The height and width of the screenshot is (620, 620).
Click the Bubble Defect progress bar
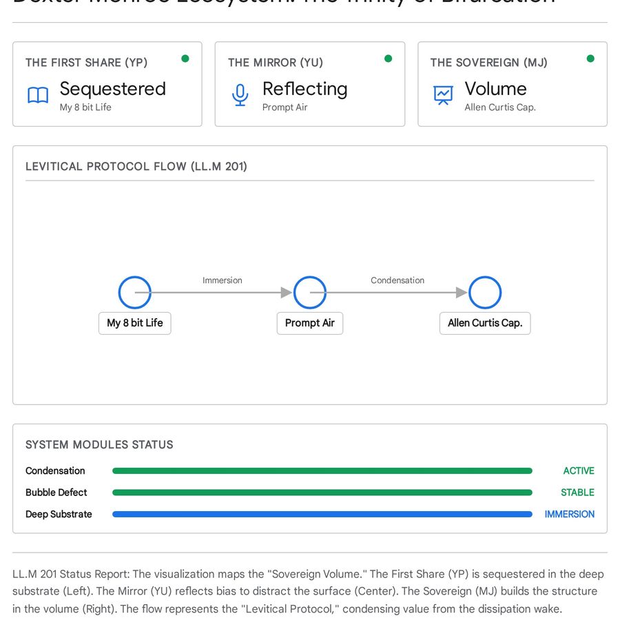[322, 493]
